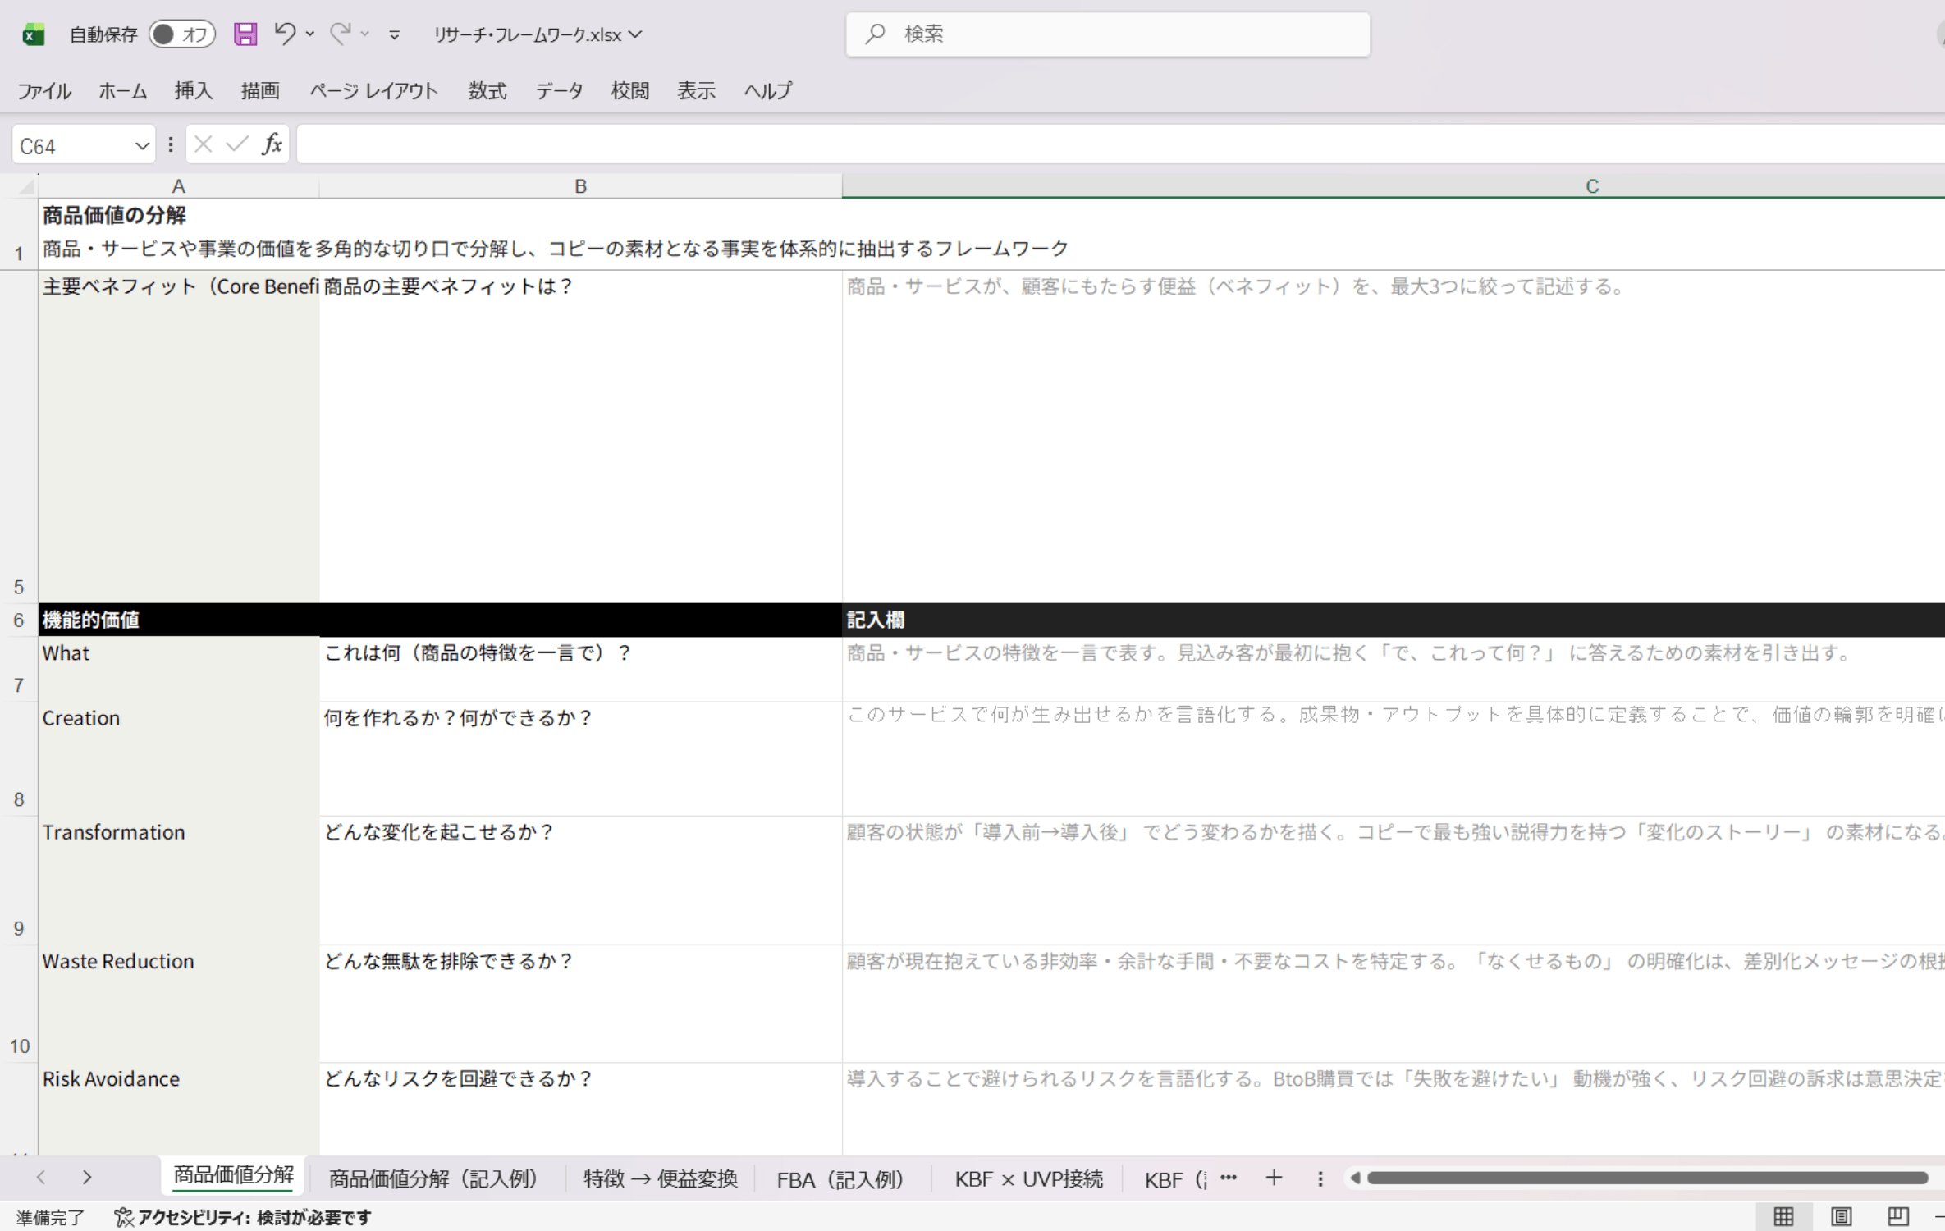Switch to KBF × UVP接続 sheet tab
The image size is (1945, 1231).
1028,1179
